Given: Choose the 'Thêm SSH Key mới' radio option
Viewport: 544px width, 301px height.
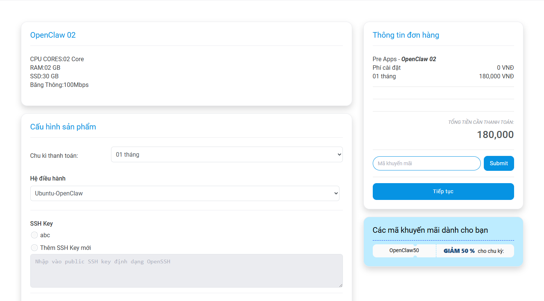Looking at the screenshot, I should [x=34, y=248].
